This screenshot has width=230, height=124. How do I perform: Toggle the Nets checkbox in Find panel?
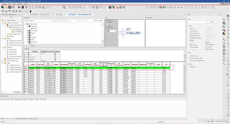(191, 40)
